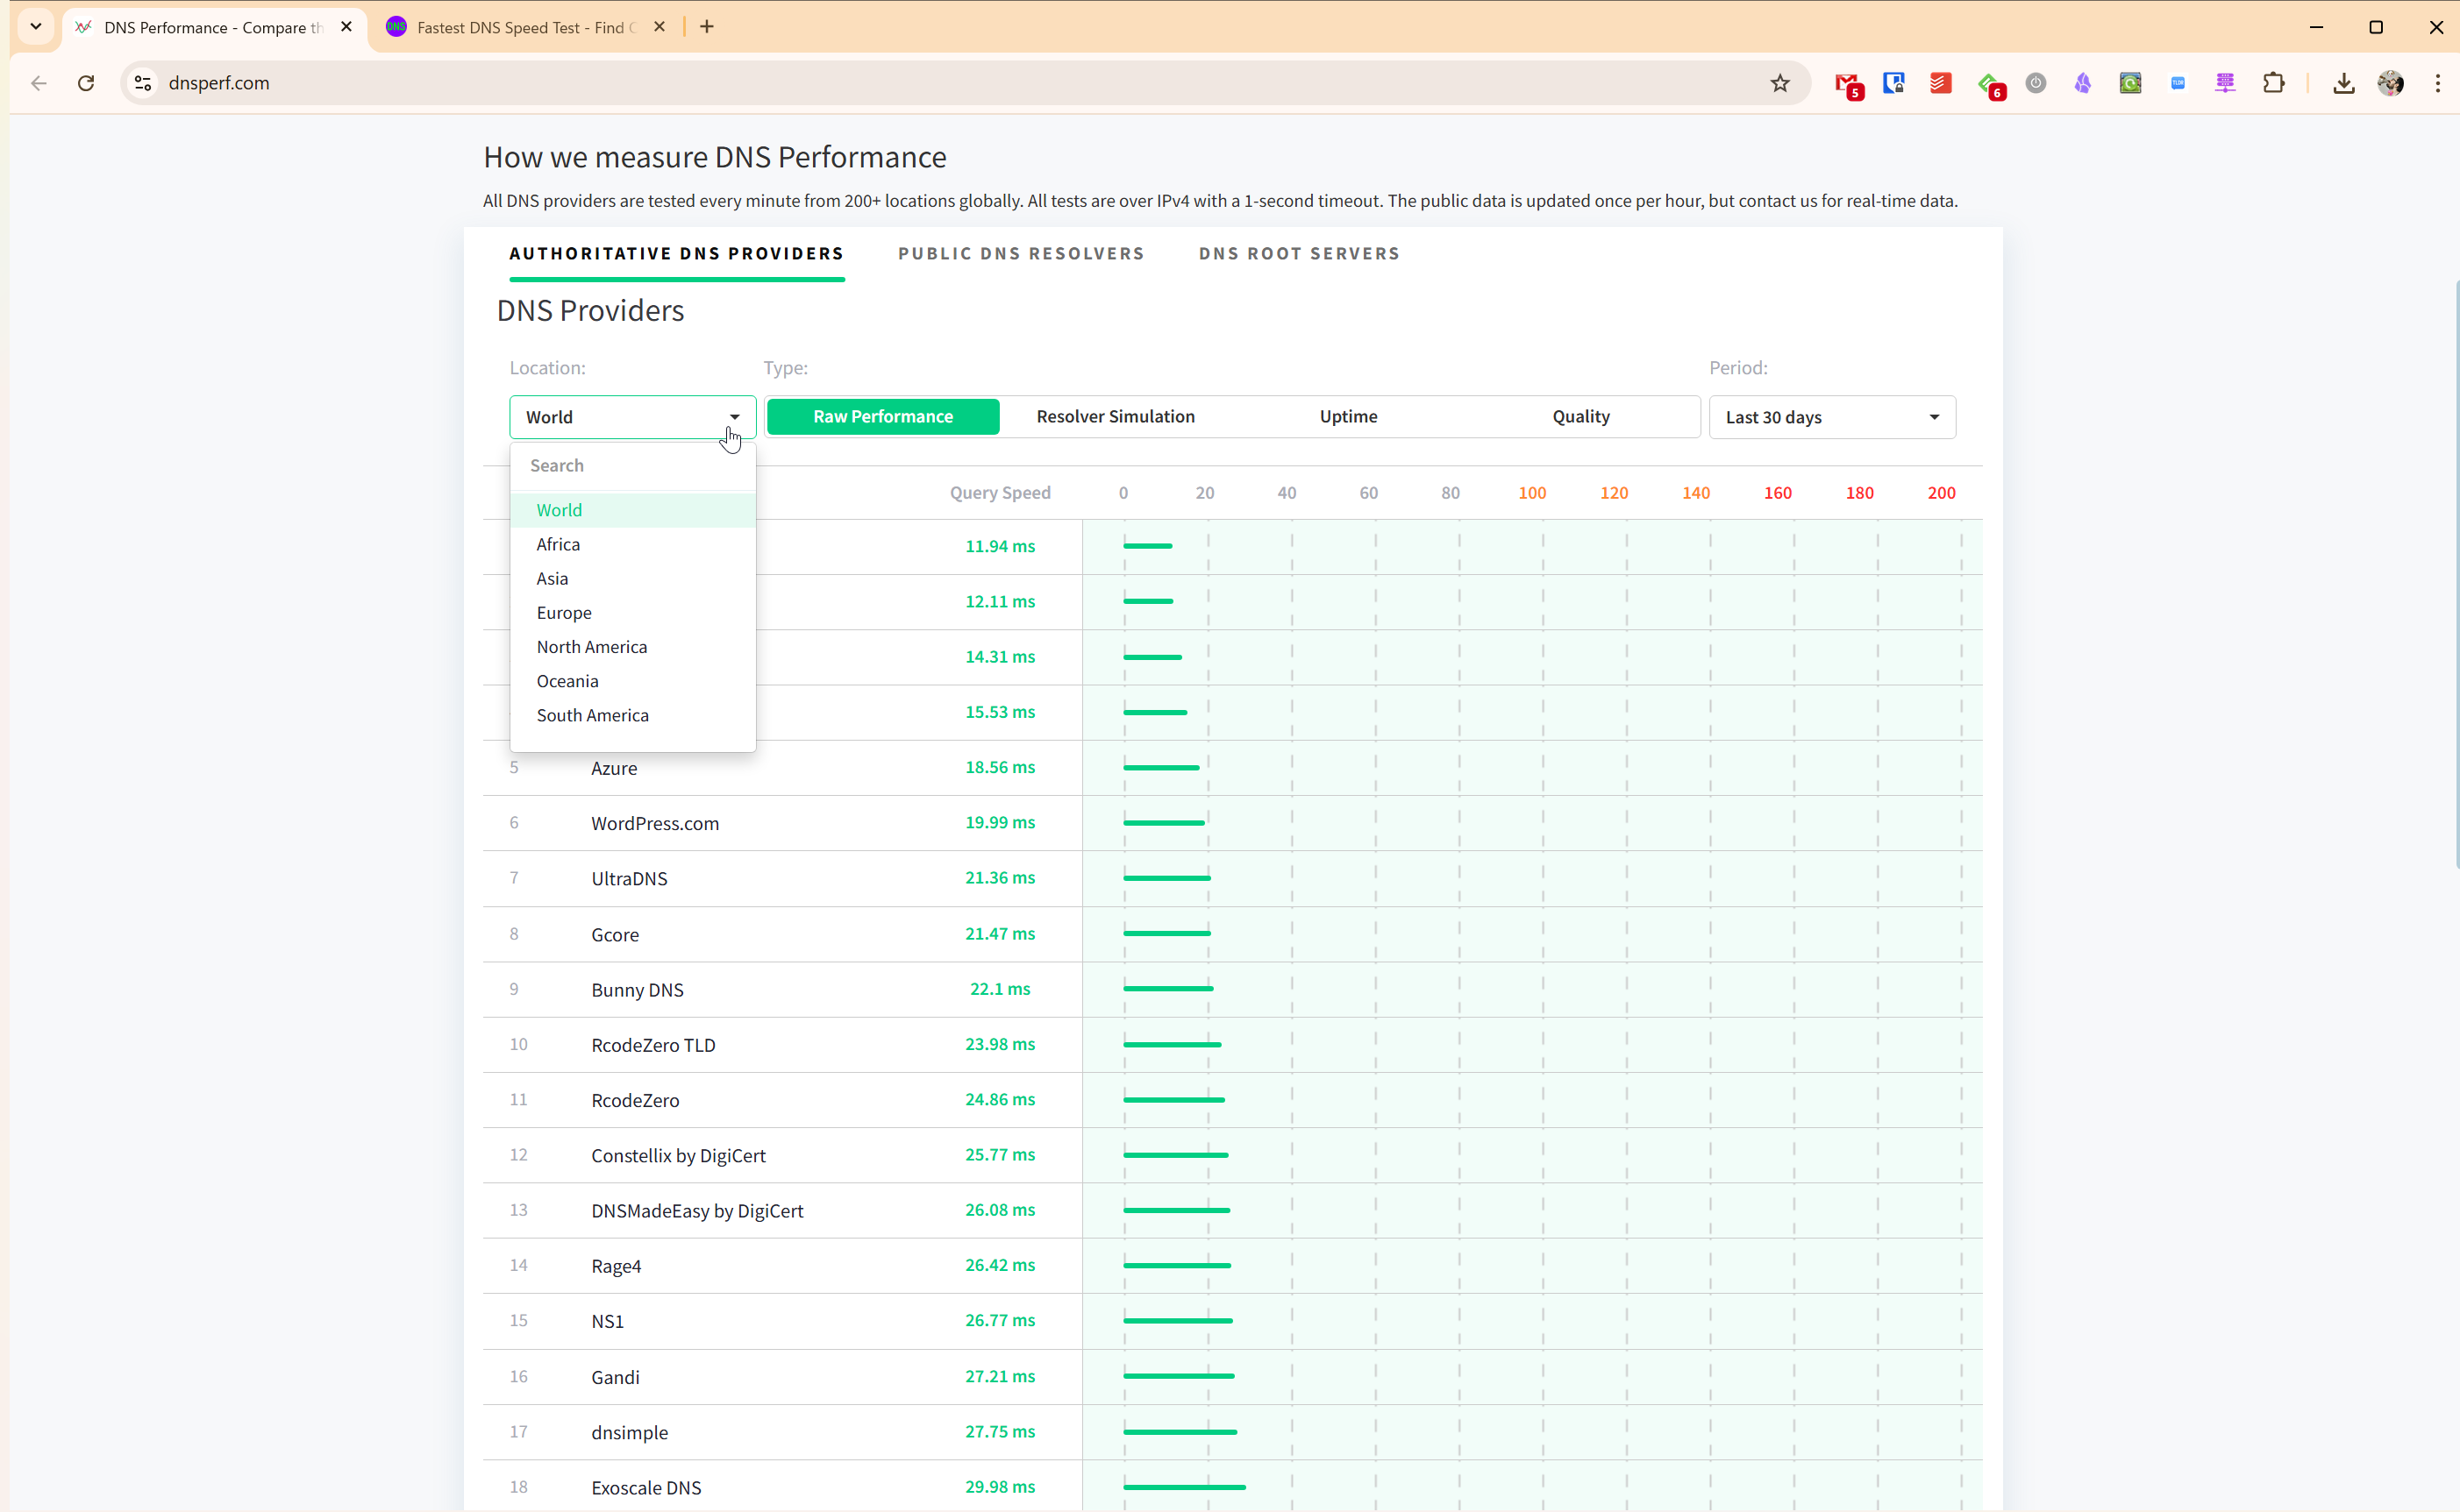
Task: Choose North America from location list
Action: click(591, 647)
